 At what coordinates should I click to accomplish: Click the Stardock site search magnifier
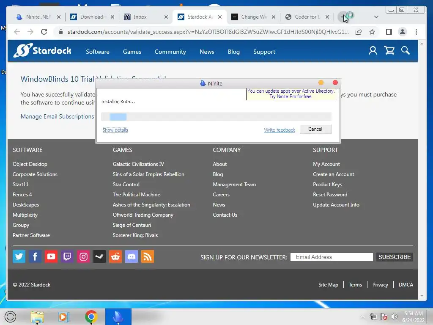406,51
